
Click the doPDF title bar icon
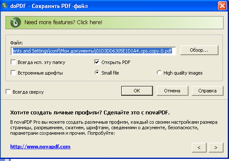coord(5,6)
